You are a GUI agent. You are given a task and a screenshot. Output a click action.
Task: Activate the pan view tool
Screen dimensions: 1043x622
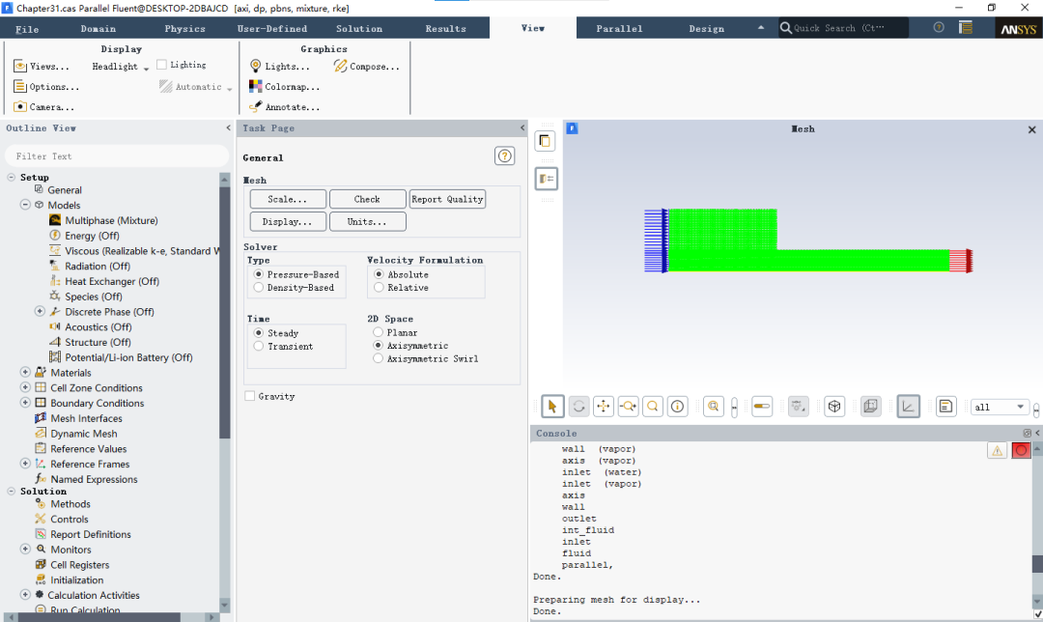pyautogui.click(x=604, y=407)
